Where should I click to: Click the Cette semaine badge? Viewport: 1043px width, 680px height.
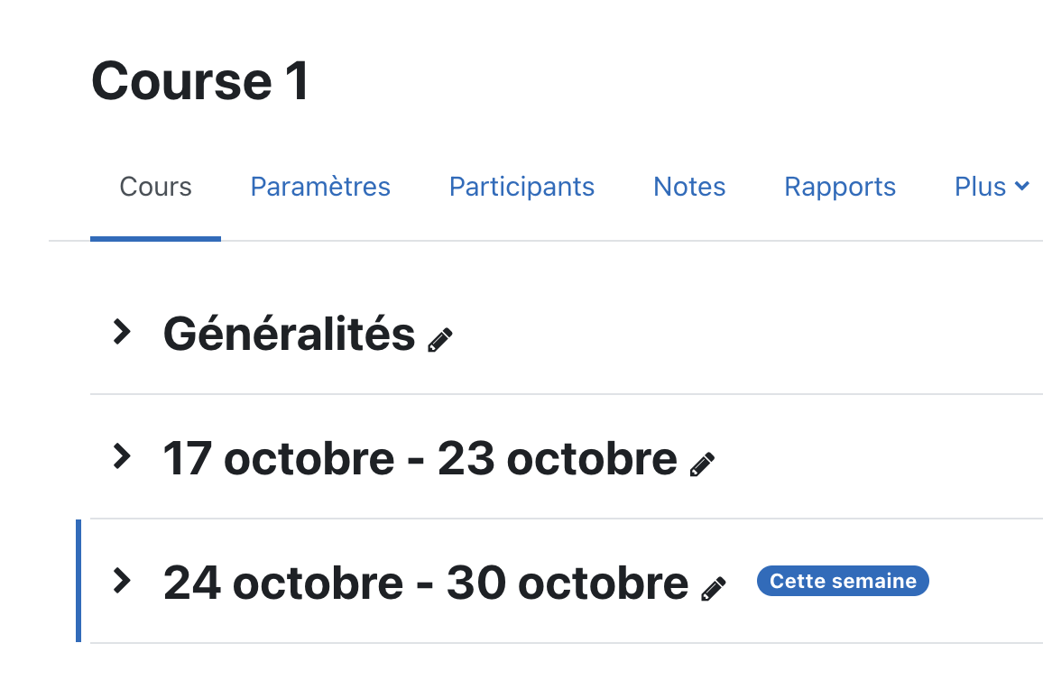[x=843, y=581]
